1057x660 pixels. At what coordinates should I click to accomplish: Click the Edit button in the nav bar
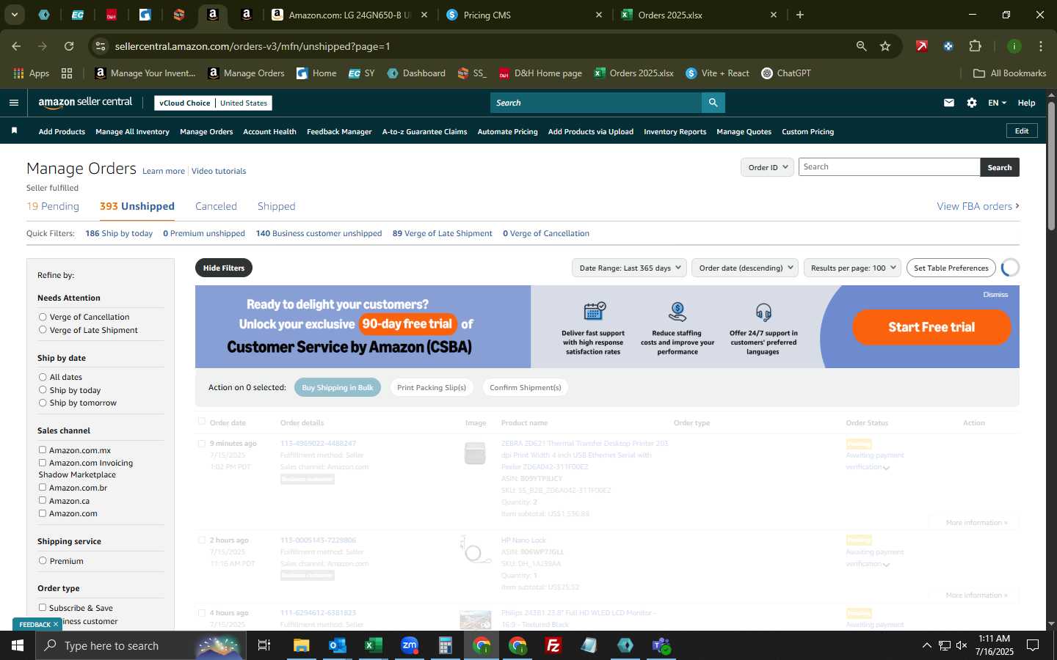coord(1022,131)
